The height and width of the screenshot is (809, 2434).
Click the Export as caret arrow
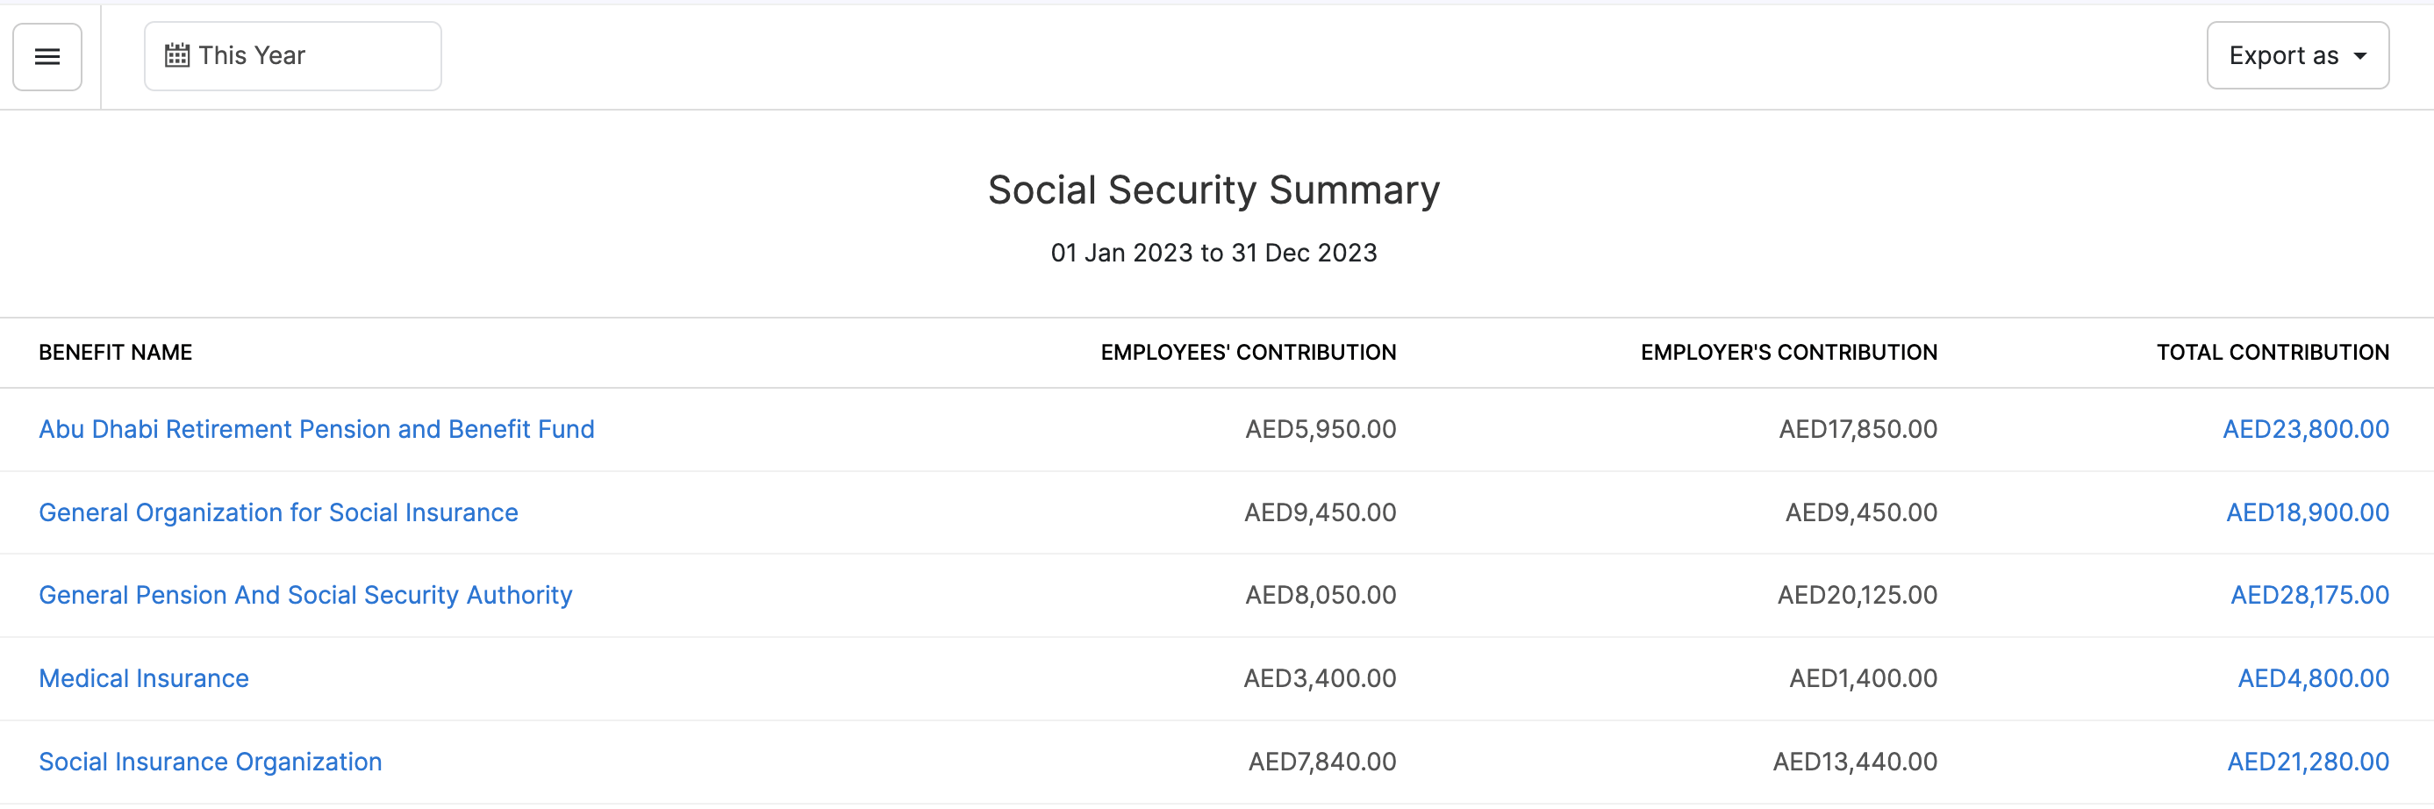[2360, 56]
